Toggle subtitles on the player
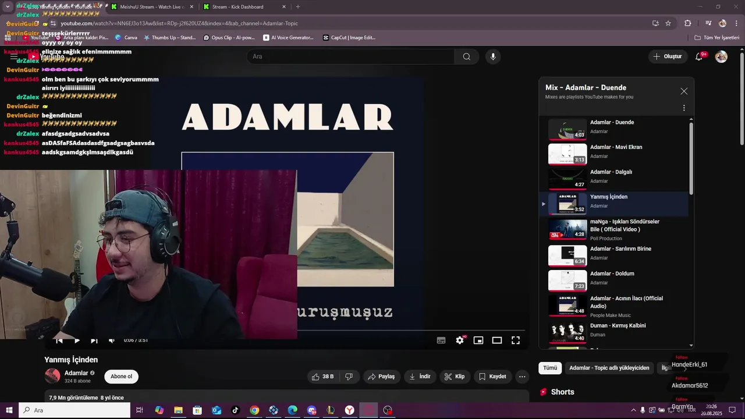This screenshot has height=419, width=745. pyautogui.click(x=441, y=340)
